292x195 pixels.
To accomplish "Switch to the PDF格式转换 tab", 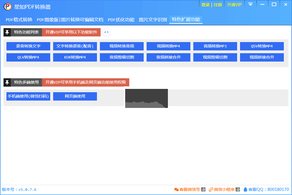I will 19,20.
